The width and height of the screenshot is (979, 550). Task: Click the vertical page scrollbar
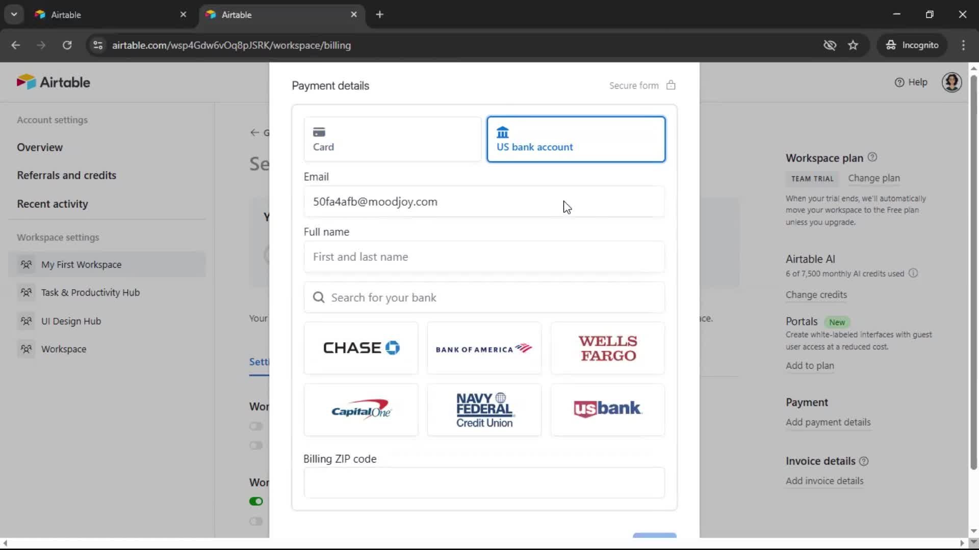coord(973,272)
